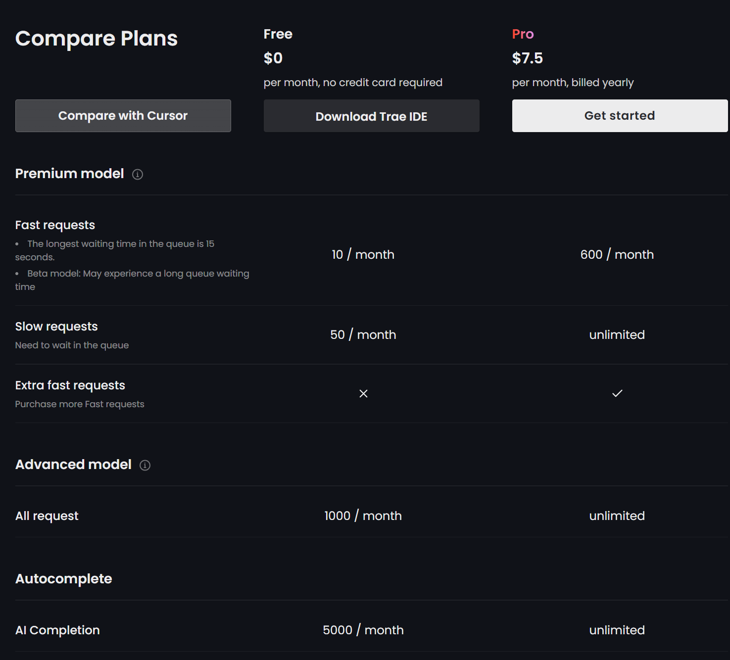
Task: Click the checkmark under the Pro plan
Action: pos(617,393)
